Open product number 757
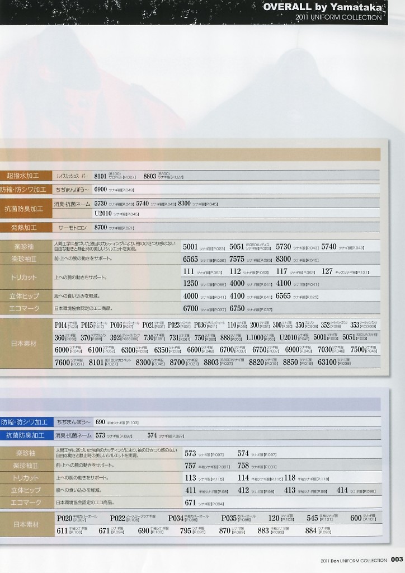Viewport: 405px width, 573px height. [190, 466]
